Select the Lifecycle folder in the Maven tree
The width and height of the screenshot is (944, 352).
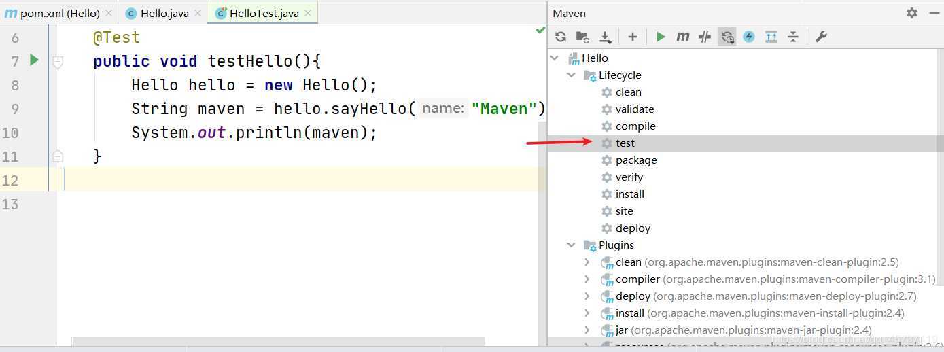pos(619,75)
